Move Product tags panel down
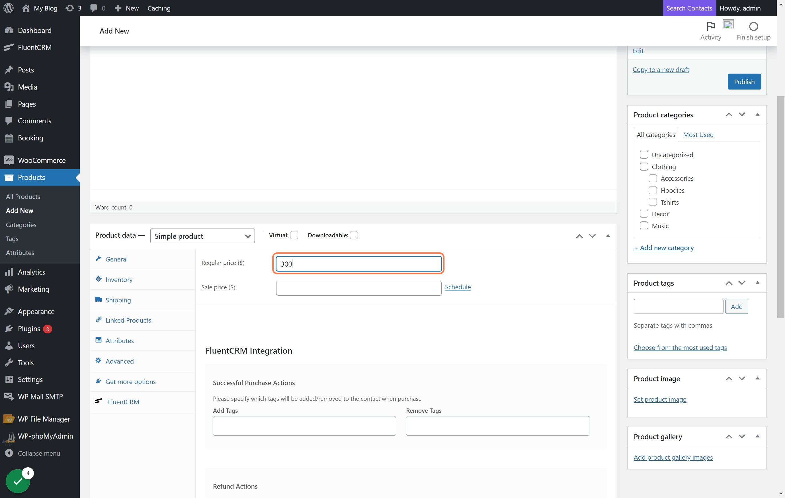This screenshot has width=785, height=498. pyautogui.click(x=742, y=283)
